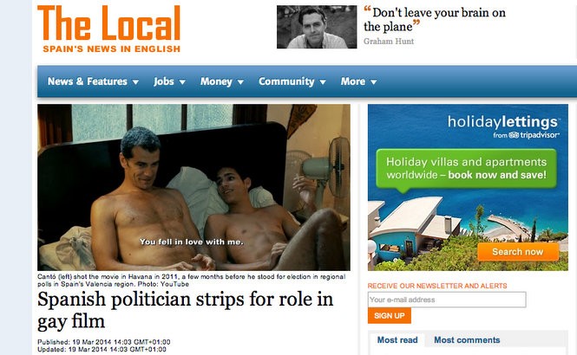This screenshot has width=577, height=355.
Task: Click the green Holiday villas speech bubble
Action: (466, 169)
